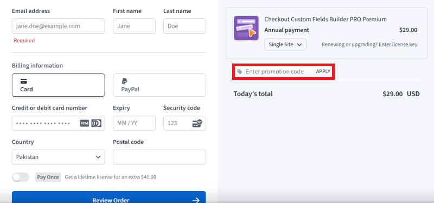Click the Enter license key link
Image resolution: width=434 pixels, height=203 pixels.
pos(398,45)
